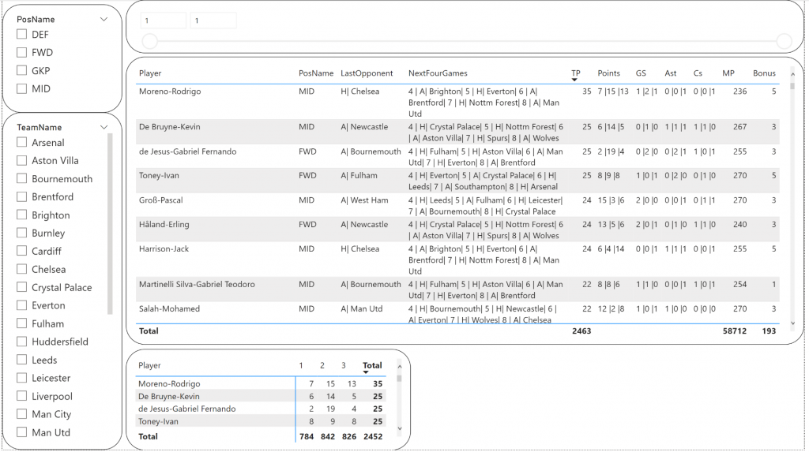809x452 pixels.
Task: Select Groß-Pascal player row
Action: click(457, 206)
